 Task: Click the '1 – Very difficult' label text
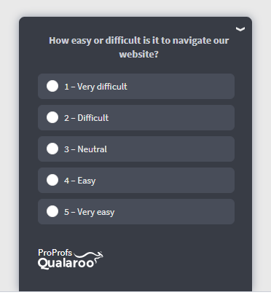95,87
